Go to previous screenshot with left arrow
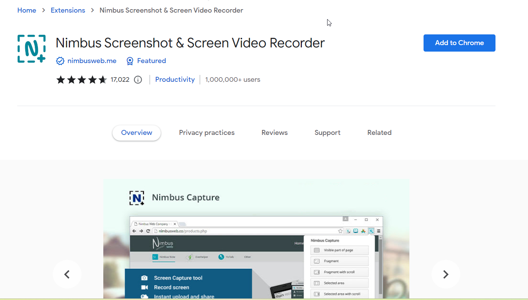Screen dimensions: 528x300 (67, 274)
